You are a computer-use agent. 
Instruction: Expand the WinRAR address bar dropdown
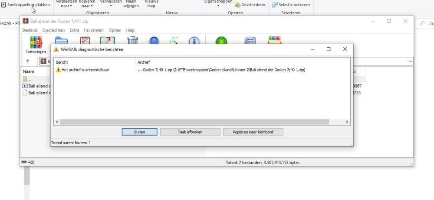[x=410, y=62]
